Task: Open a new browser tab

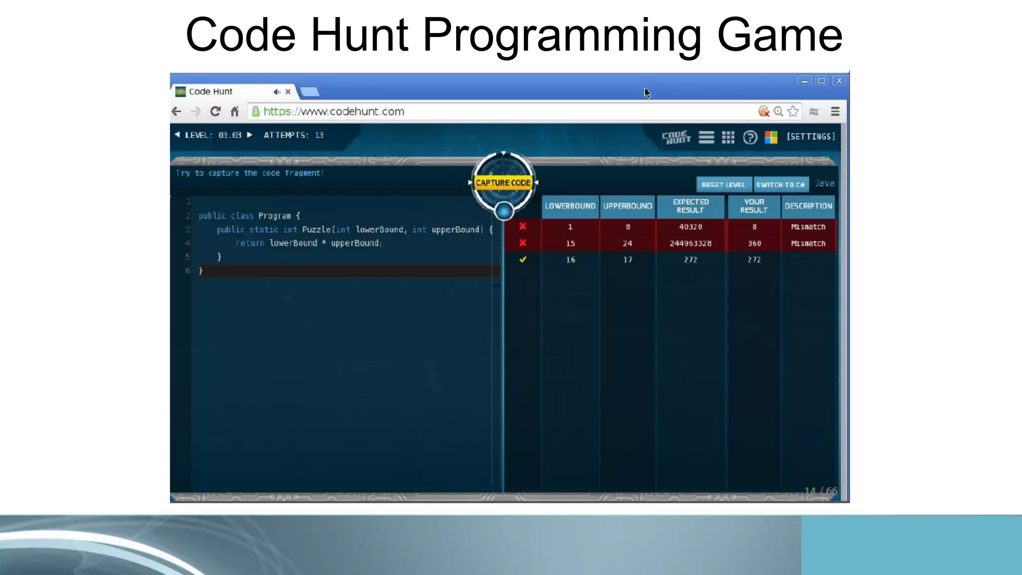Action: 310,92
